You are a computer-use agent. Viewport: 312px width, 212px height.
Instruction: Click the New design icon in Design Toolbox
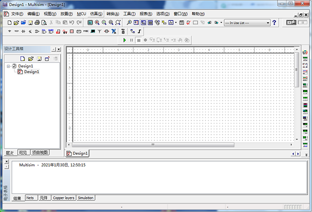pos(23,59)
